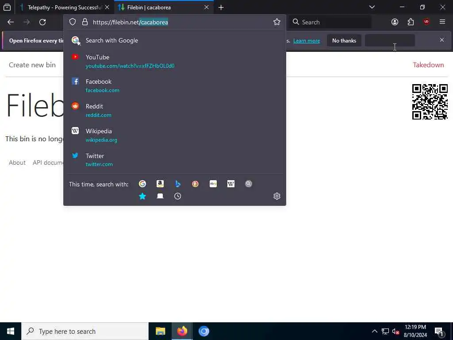The width and height of the screenshot is (453, 340).
Task: Go back to previous page
Action: [11, 22]
